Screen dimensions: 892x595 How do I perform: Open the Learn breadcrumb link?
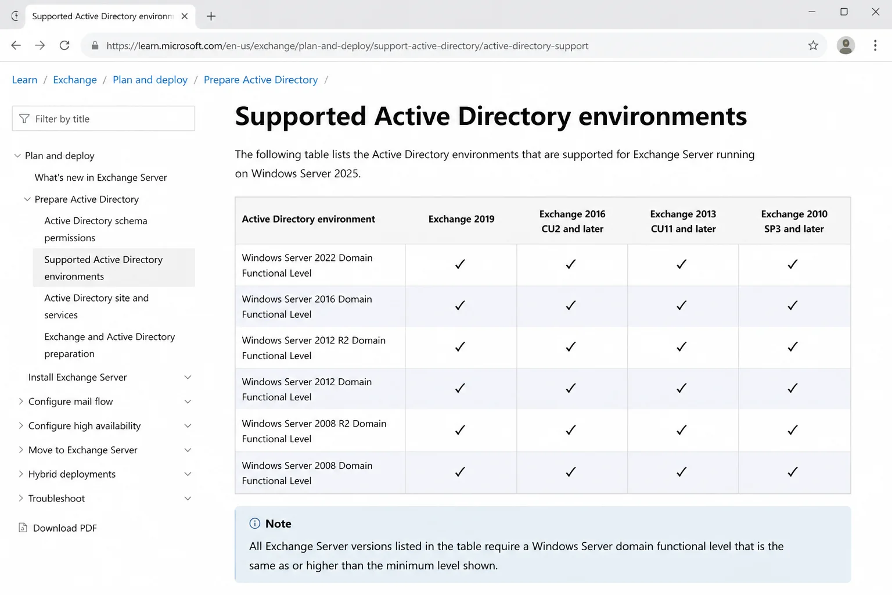(24, 80)
